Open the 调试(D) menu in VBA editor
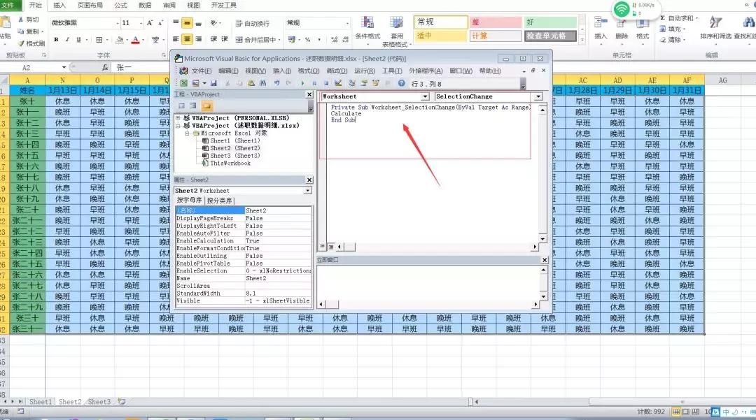The height and width of the screenshot is (420, 756). click(336, 71)
